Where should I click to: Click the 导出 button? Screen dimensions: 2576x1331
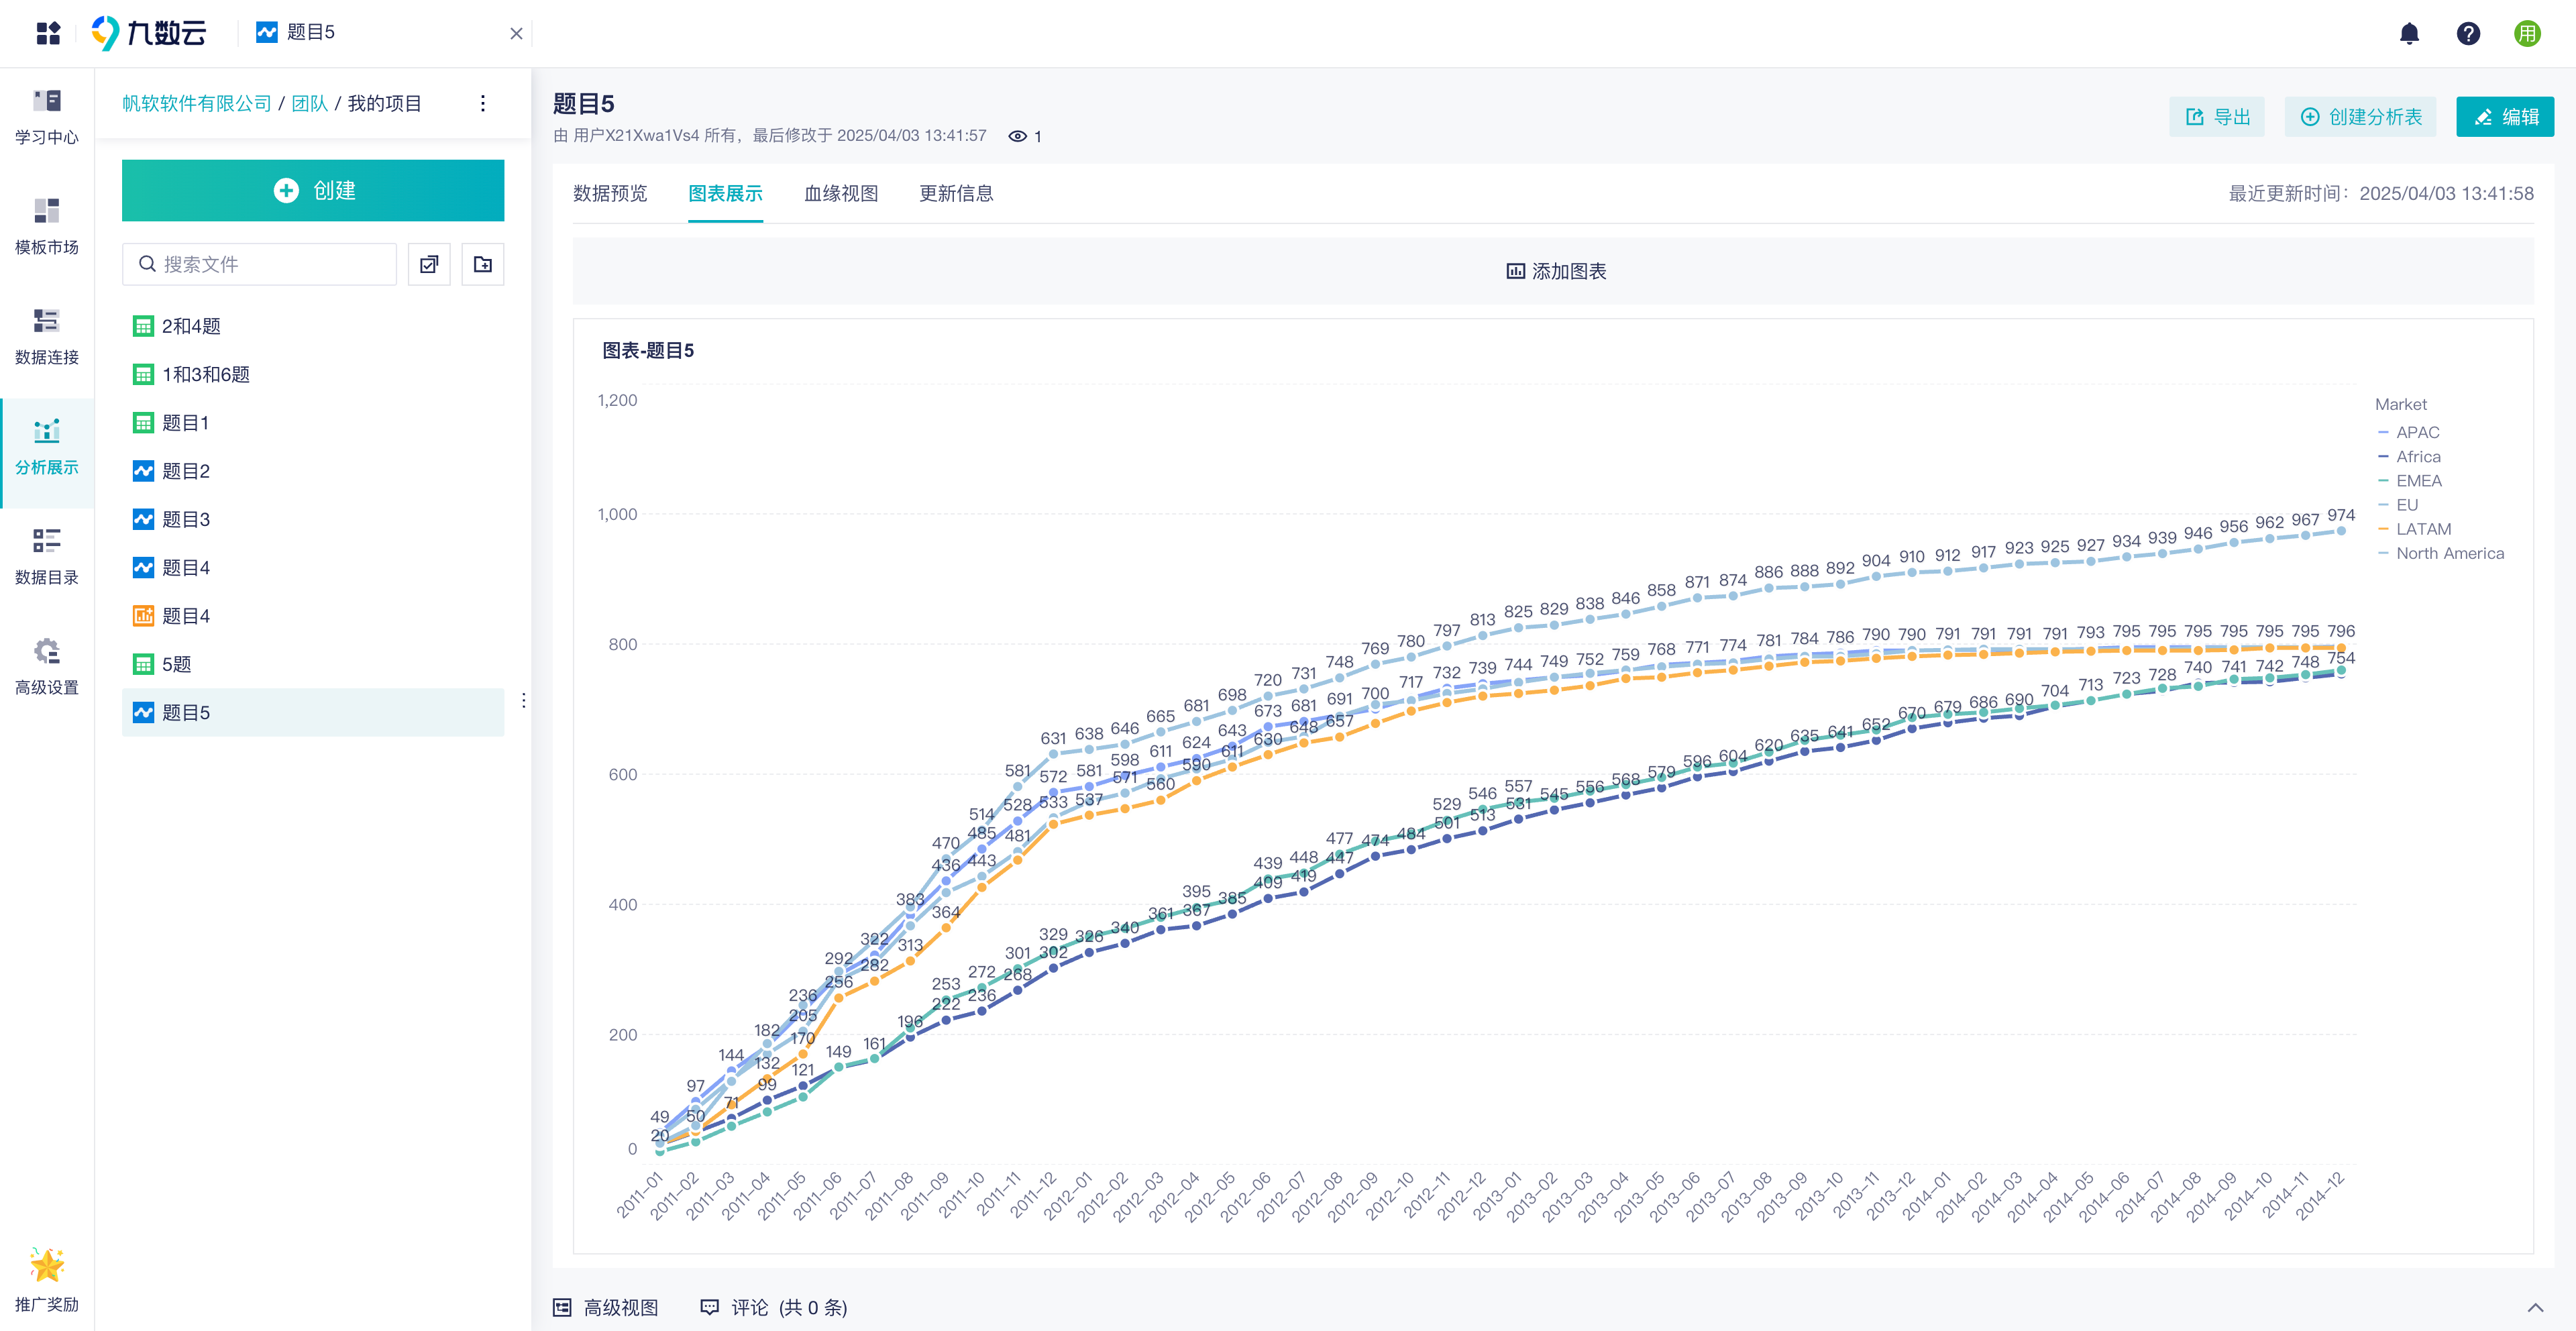[2217, 117]
